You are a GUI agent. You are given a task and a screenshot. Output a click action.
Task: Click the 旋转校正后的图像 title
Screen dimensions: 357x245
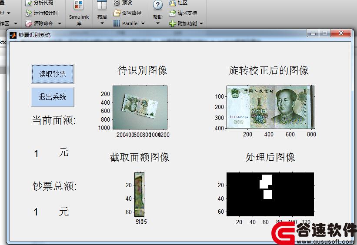click(269, 70)
